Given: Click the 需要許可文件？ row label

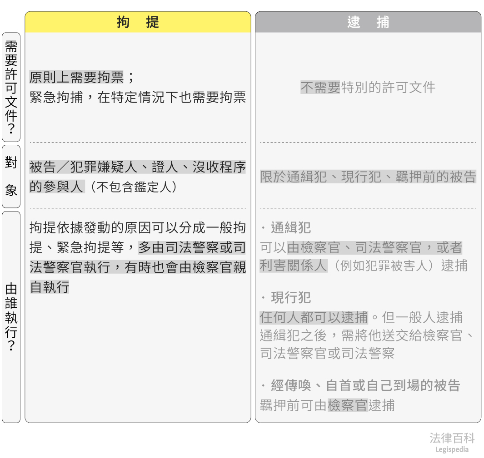Looking at the screenshot, I should (x=11, y=87).
